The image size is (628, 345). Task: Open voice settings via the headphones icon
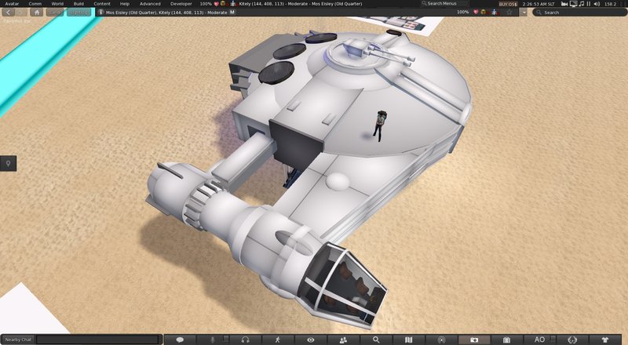245,340
